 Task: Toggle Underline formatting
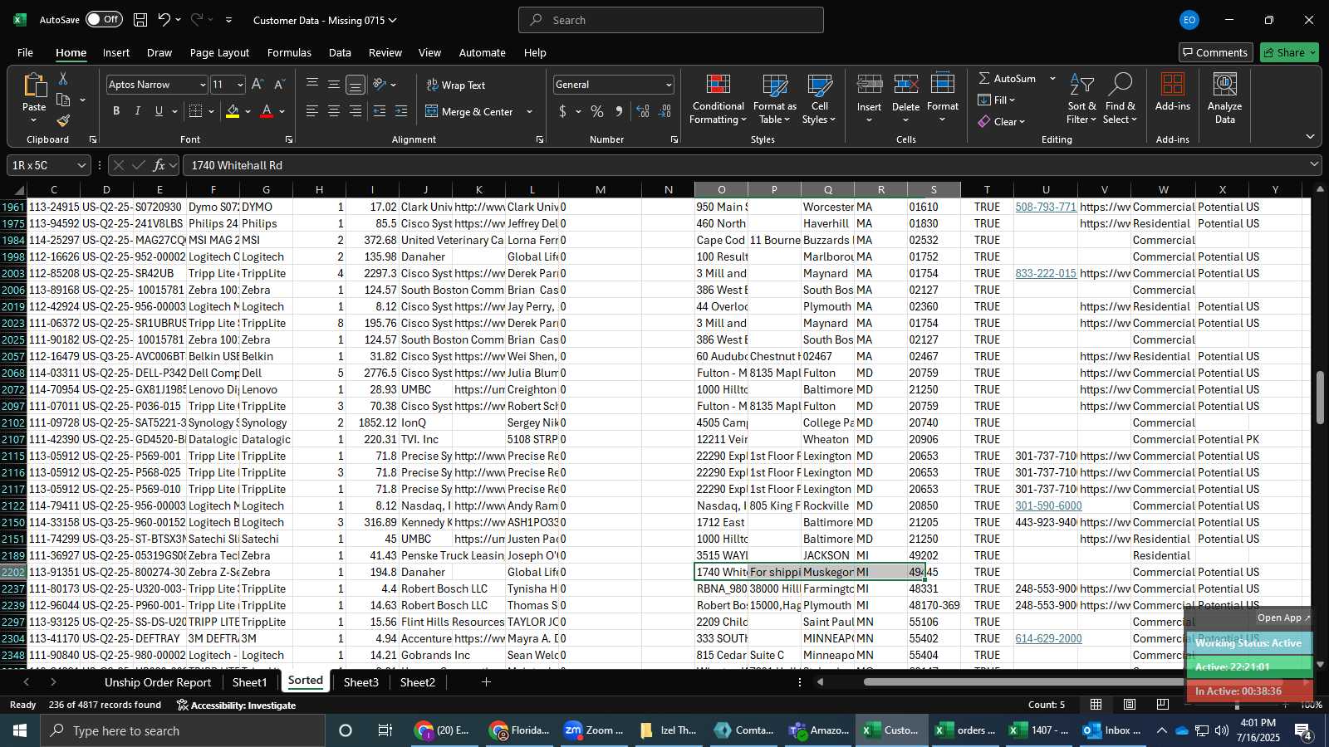pos(159,111)
